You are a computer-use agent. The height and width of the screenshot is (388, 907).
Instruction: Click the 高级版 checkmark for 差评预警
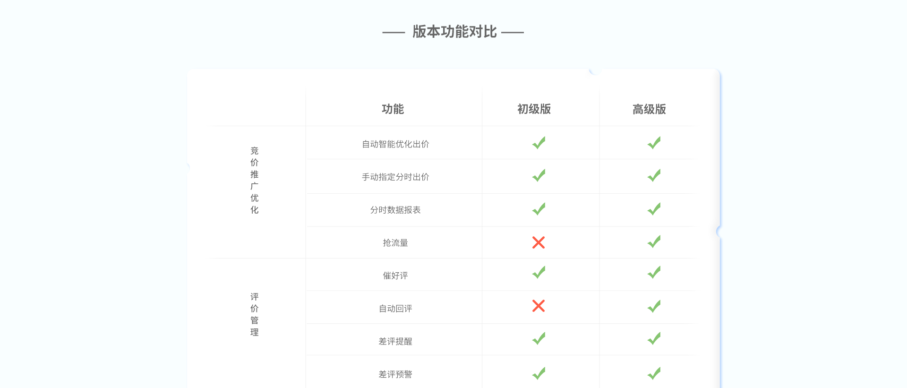pos(654,373)
